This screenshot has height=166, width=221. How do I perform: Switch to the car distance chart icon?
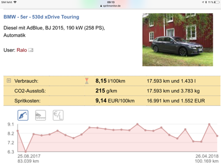coord(41,115)
